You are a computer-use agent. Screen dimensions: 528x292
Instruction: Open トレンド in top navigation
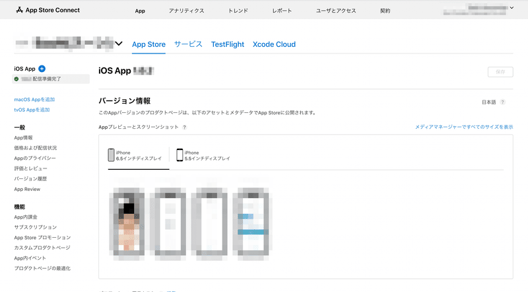click(x=238, y=11)
